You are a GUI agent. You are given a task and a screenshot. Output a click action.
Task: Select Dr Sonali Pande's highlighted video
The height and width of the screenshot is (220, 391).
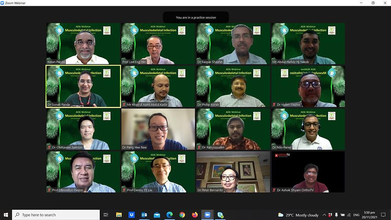(84, 86)
